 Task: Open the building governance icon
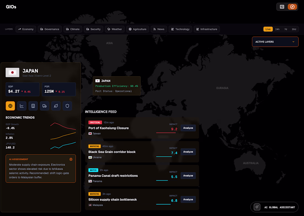33,106
